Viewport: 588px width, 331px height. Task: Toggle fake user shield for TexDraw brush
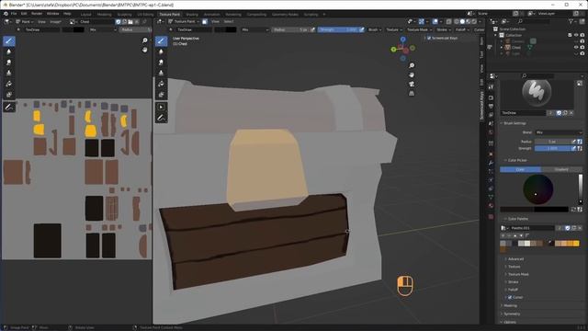(x=559, y=112)
